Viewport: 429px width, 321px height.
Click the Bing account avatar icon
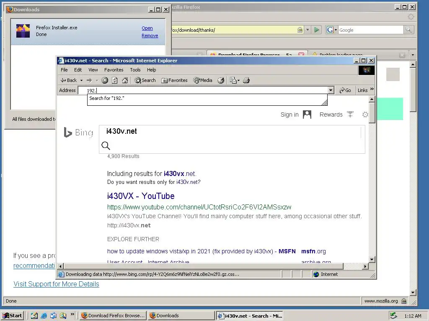pos(307,115)
